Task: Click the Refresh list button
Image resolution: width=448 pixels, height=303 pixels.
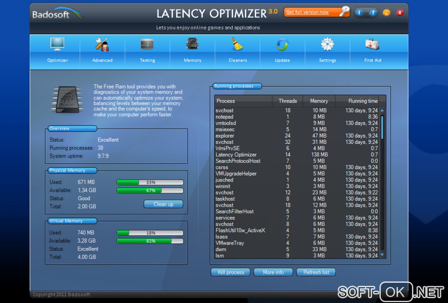Action: 316,272
